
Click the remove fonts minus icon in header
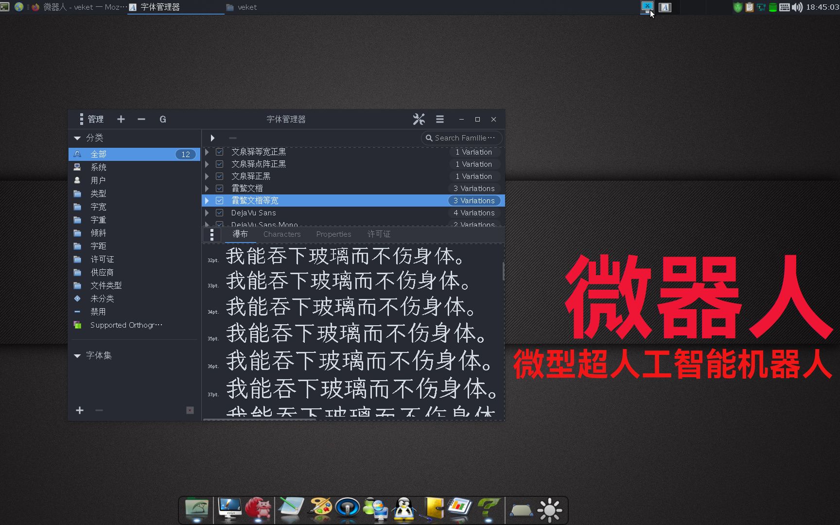tap(141, 119)
